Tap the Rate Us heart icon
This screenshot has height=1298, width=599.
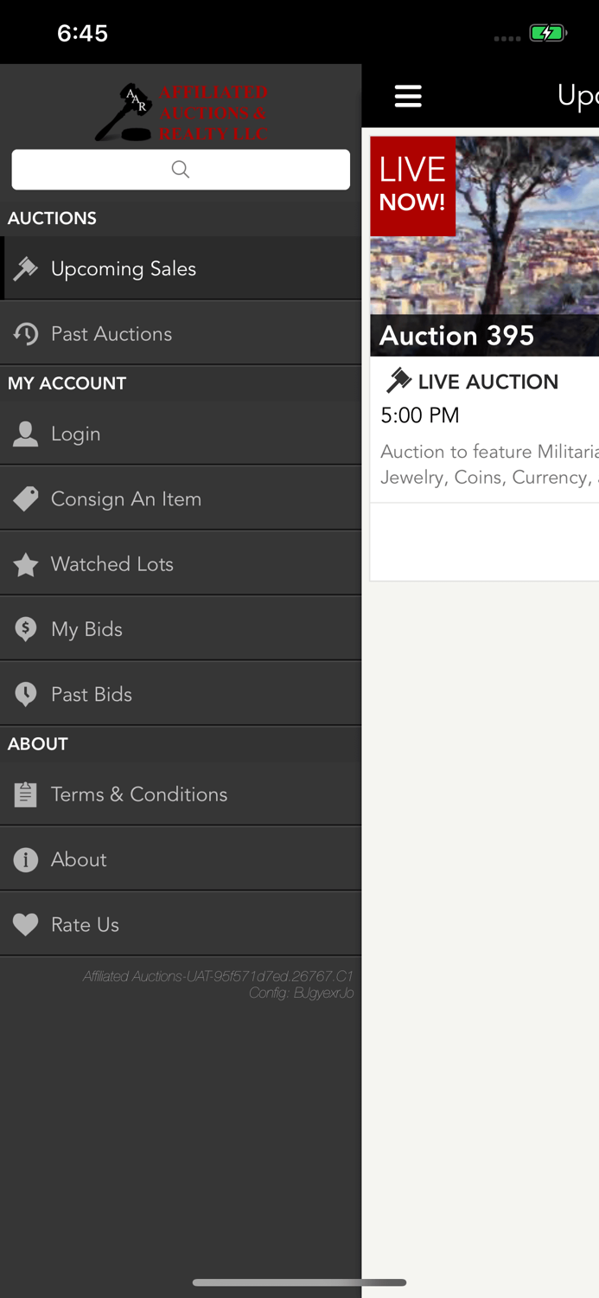click(26, 923)
